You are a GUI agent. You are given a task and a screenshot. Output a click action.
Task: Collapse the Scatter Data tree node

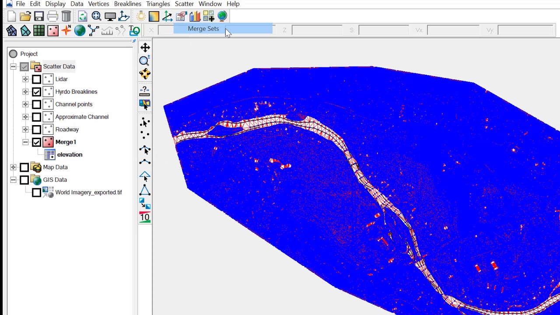[13, 66]
